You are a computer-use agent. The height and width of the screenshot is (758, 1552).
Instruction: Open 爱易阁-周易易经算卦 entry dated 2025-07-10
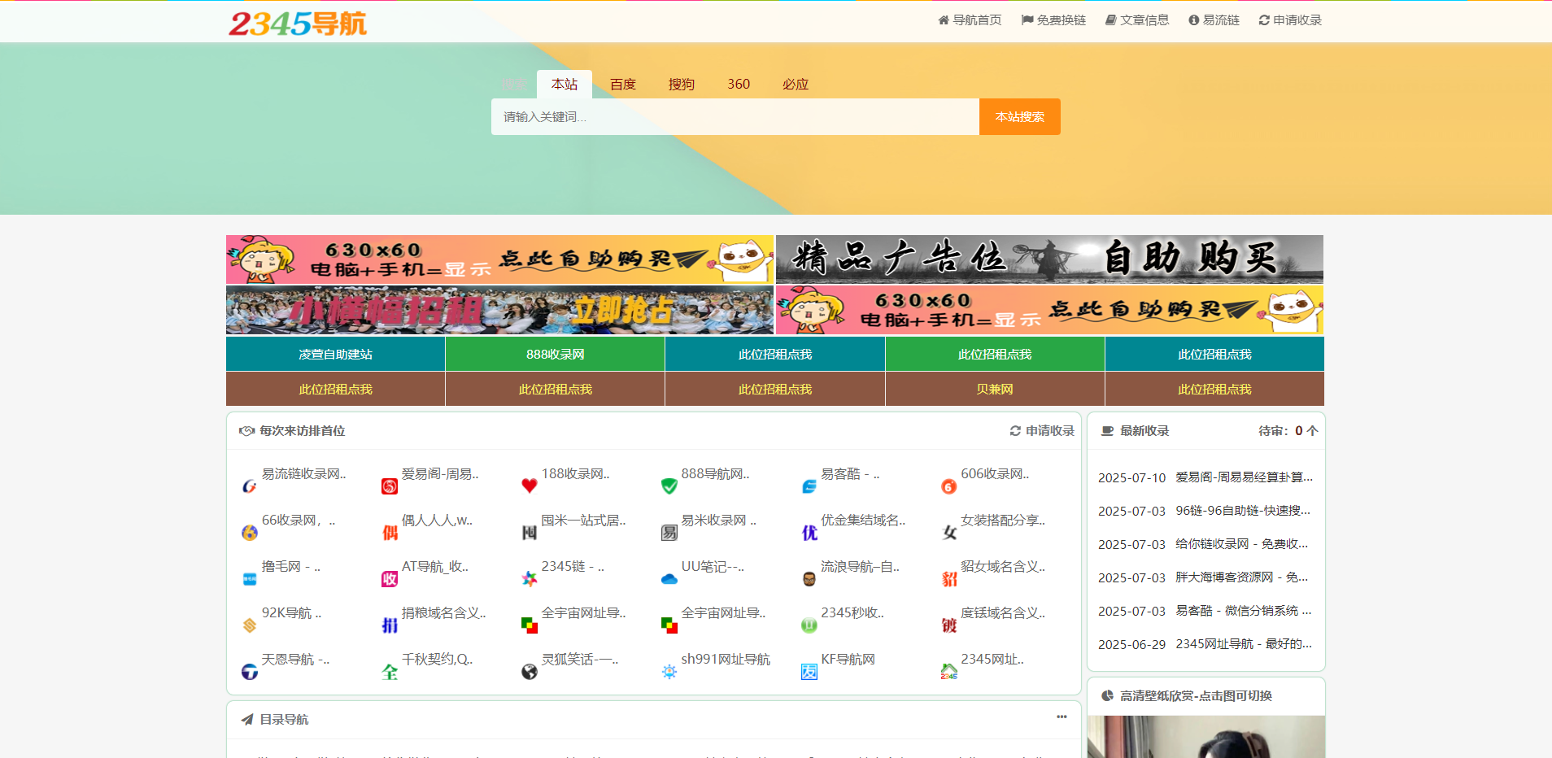click(1245, 477)
